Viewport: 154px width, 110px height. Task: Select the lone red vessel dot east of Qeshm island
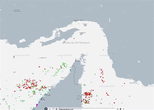(x=74, y=38)
